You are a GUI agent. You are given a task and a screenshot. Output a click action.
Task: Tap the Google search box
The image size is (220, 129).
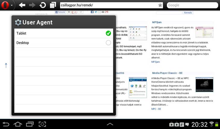tap(192, 5)
